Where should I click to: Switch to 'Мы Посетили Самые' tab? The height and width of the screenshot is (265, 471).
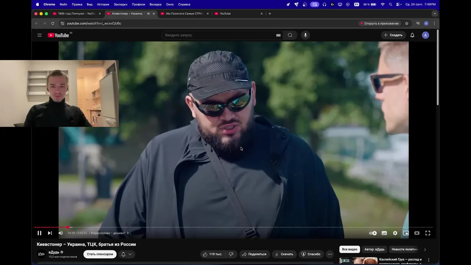(x=185, y=14)
